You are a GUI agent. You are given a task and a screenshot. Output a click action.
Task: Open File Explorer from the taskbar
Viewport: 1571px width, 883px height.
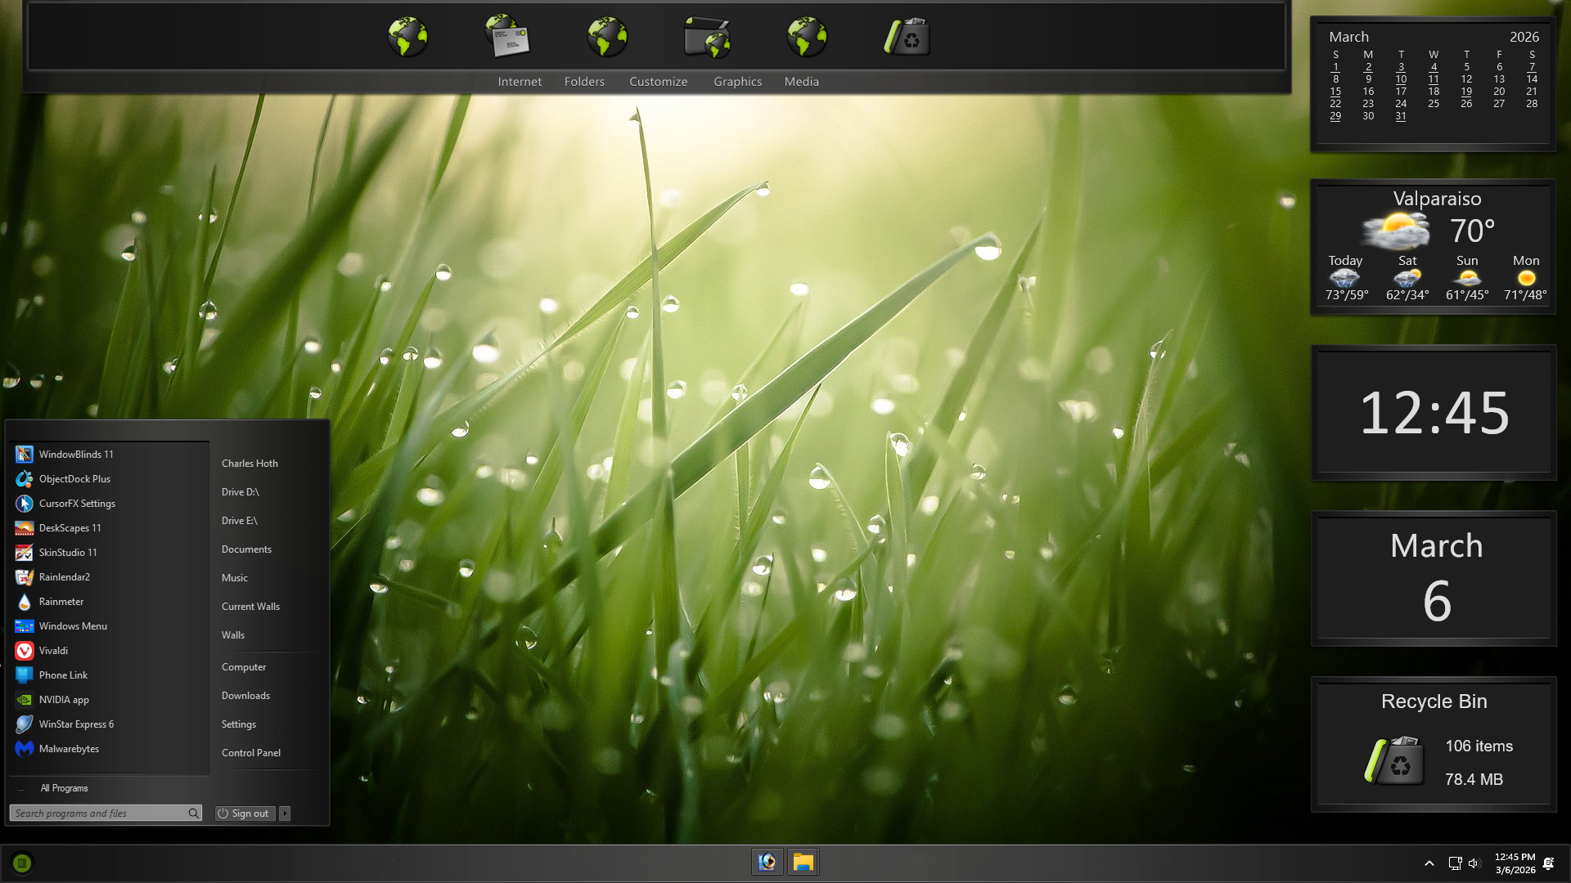(803, 862)
